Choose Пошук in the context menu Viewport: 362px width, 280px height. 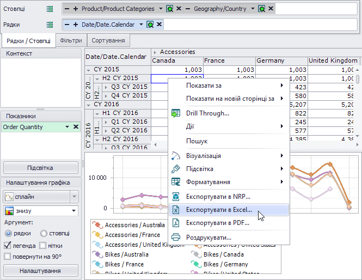229,141
